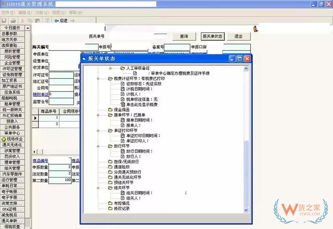Viewport: 333px width, 229px height.
Task: Select 许可证管理 in the sidebar
Action: (x=12, y=69)
